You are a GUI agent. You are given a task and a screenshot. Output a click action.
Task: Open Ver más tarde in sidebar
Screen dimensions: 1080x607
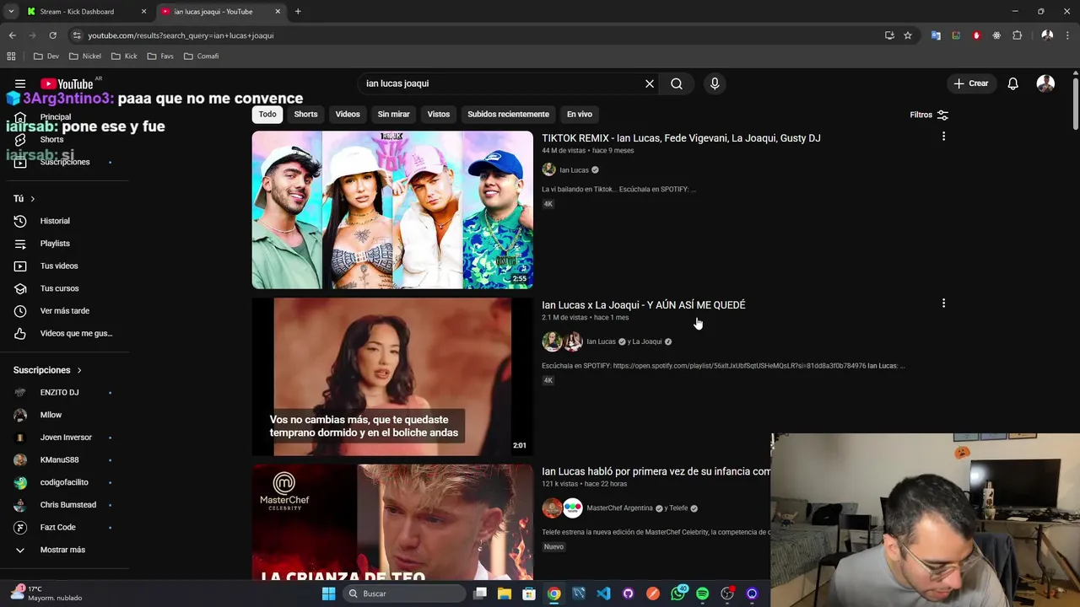[x=65, y=311]
